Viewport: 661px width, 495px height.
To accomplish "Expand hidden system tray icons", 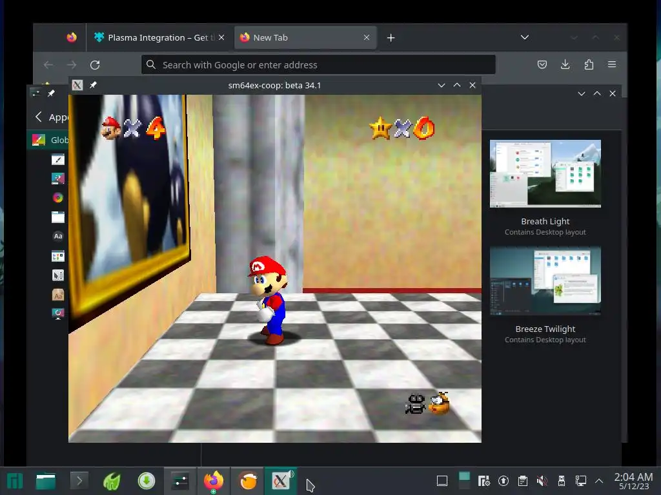I will (x=599, y=481).
